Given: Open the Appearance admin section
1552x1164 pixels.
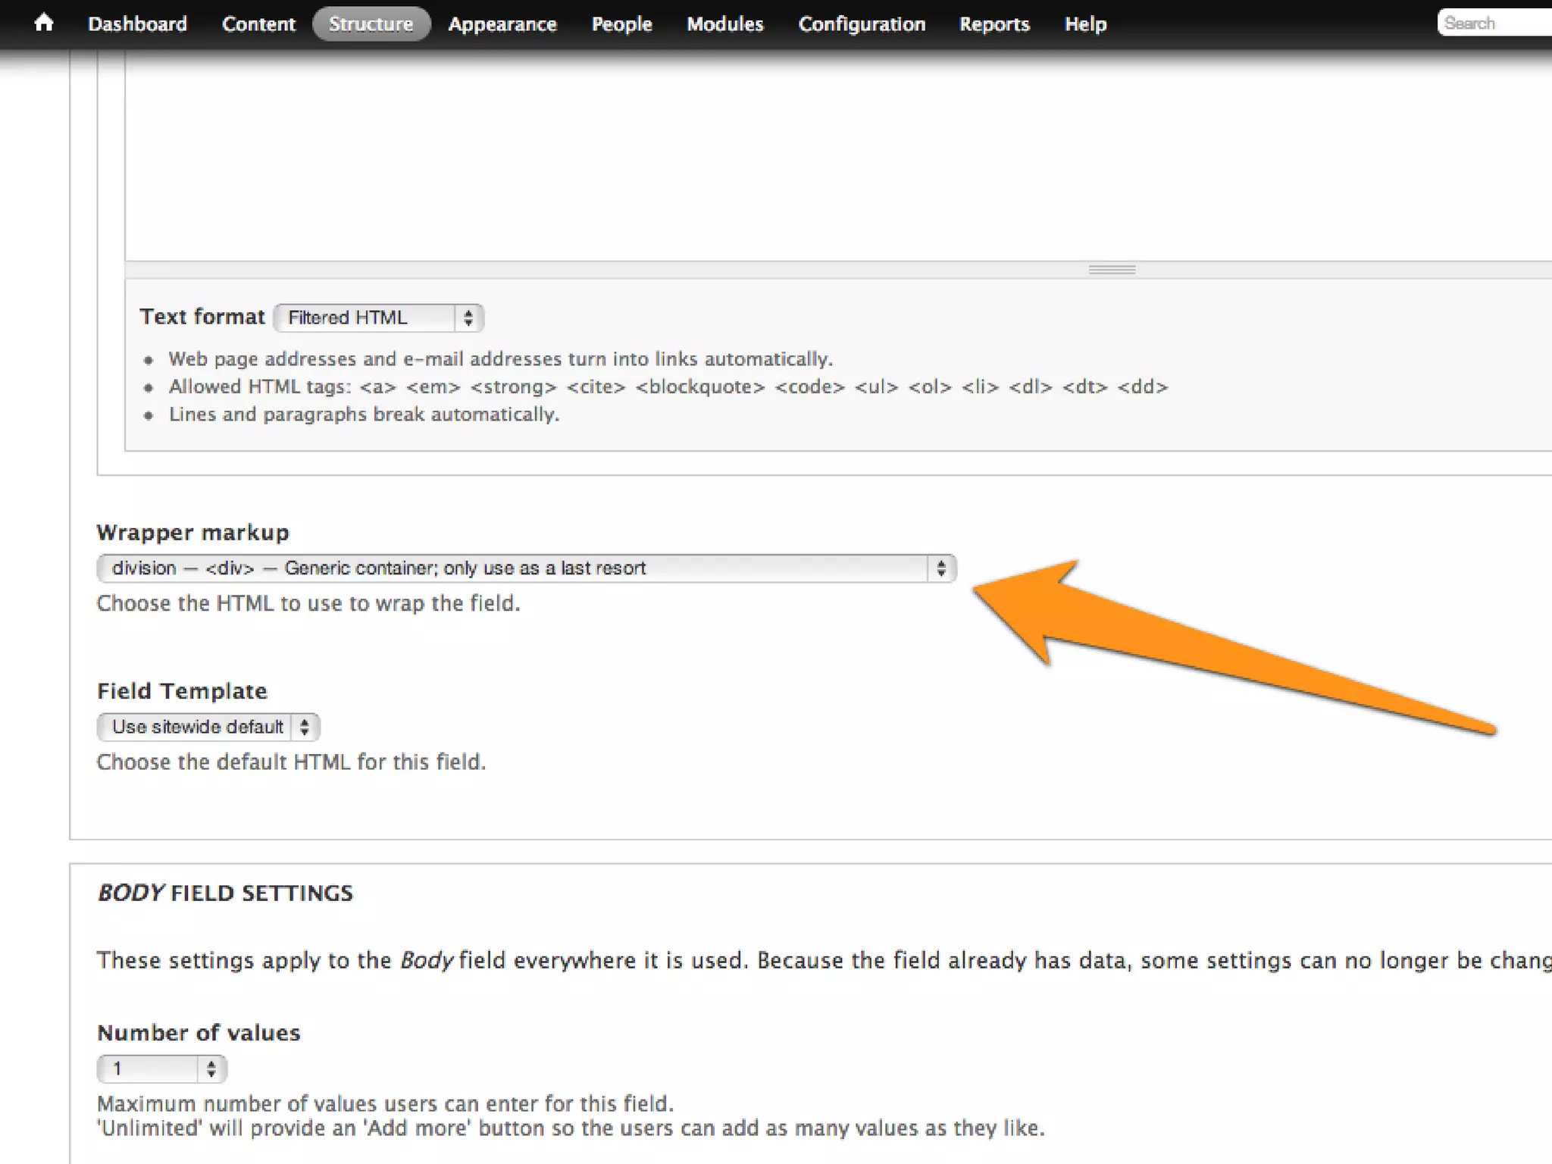Looking at the screenshot, I should pyautogui.click(x=502, y=24).
